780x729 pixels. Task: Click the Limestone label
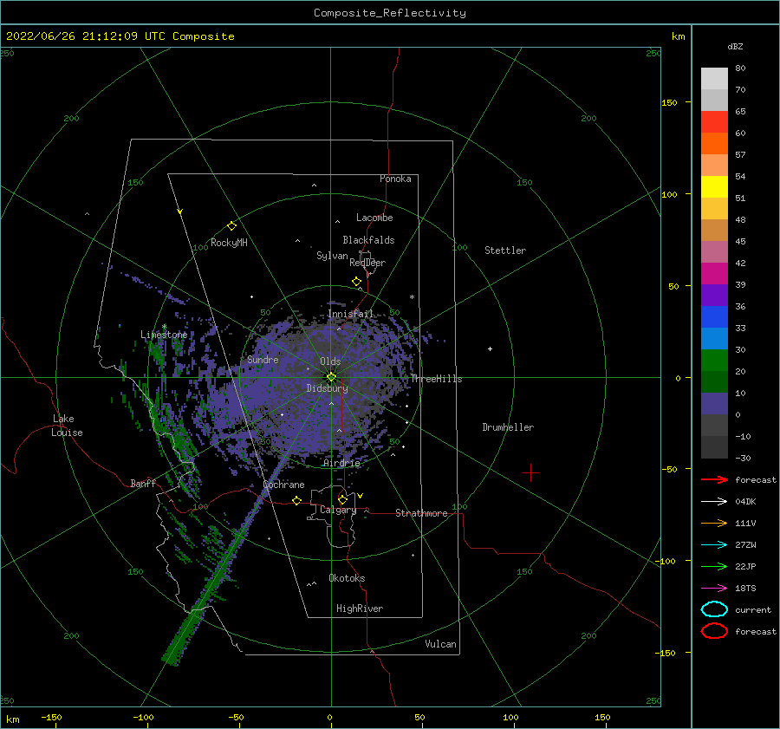(164, 335)
